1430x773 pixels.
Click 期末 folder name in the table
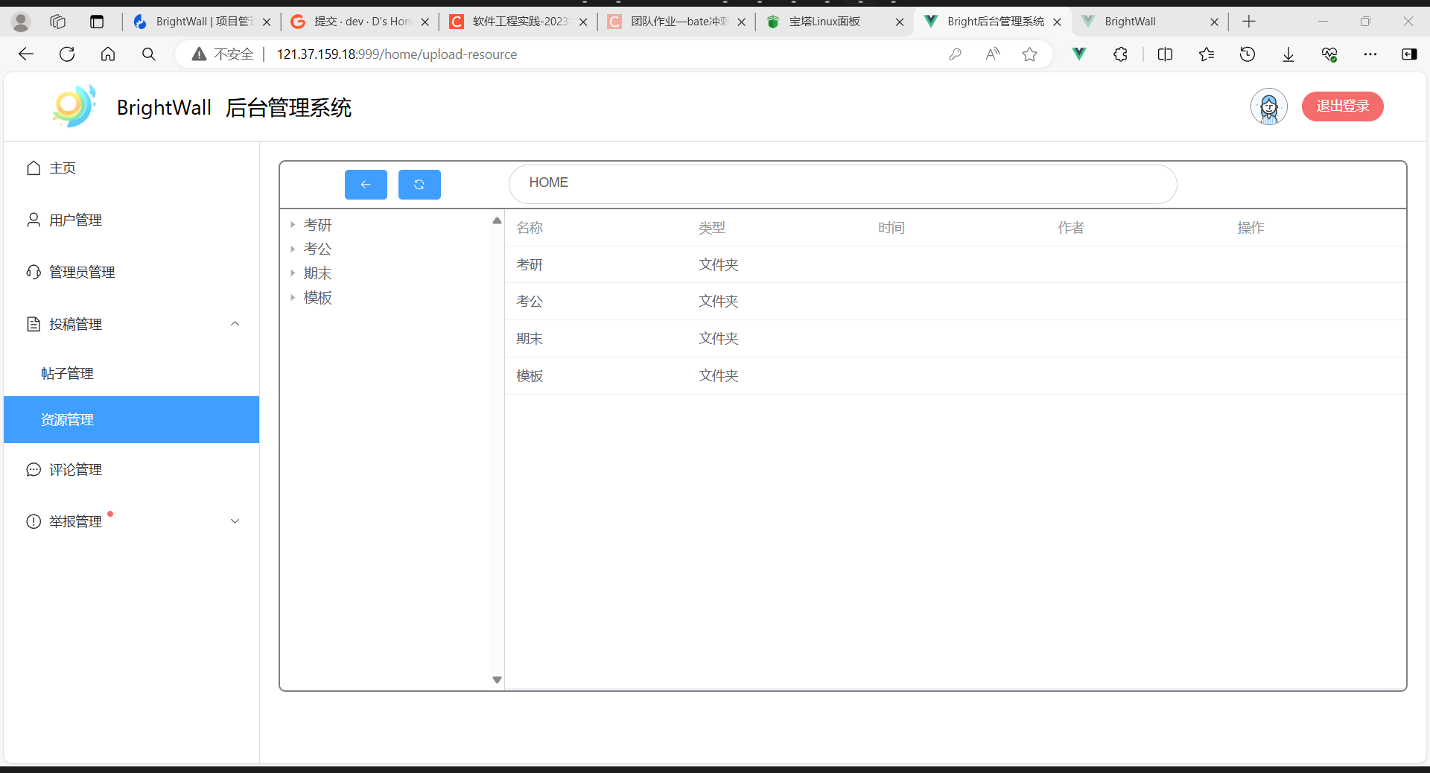pyautogui.click(x=530, y=339)
